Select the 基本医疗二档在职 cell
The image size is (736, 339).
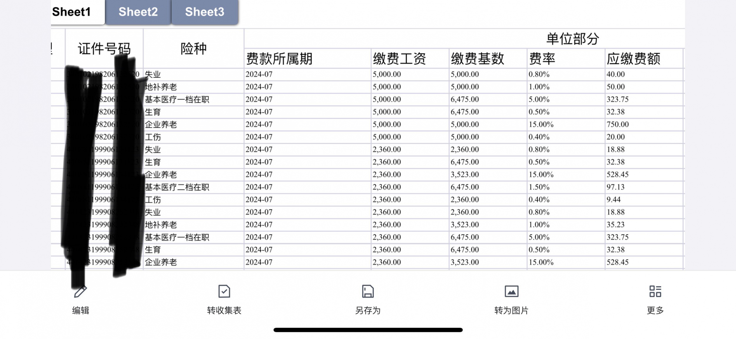pyautogui.click(x=193, y=187)
